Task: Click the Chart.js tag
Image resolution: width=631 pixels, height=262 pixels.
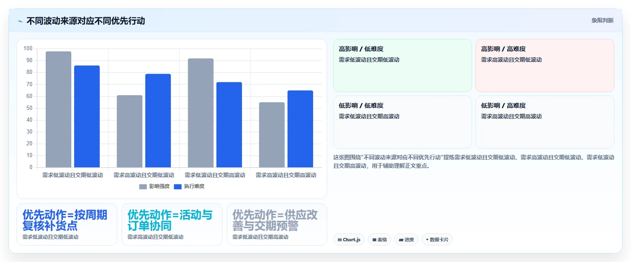Action: point(349,240)
